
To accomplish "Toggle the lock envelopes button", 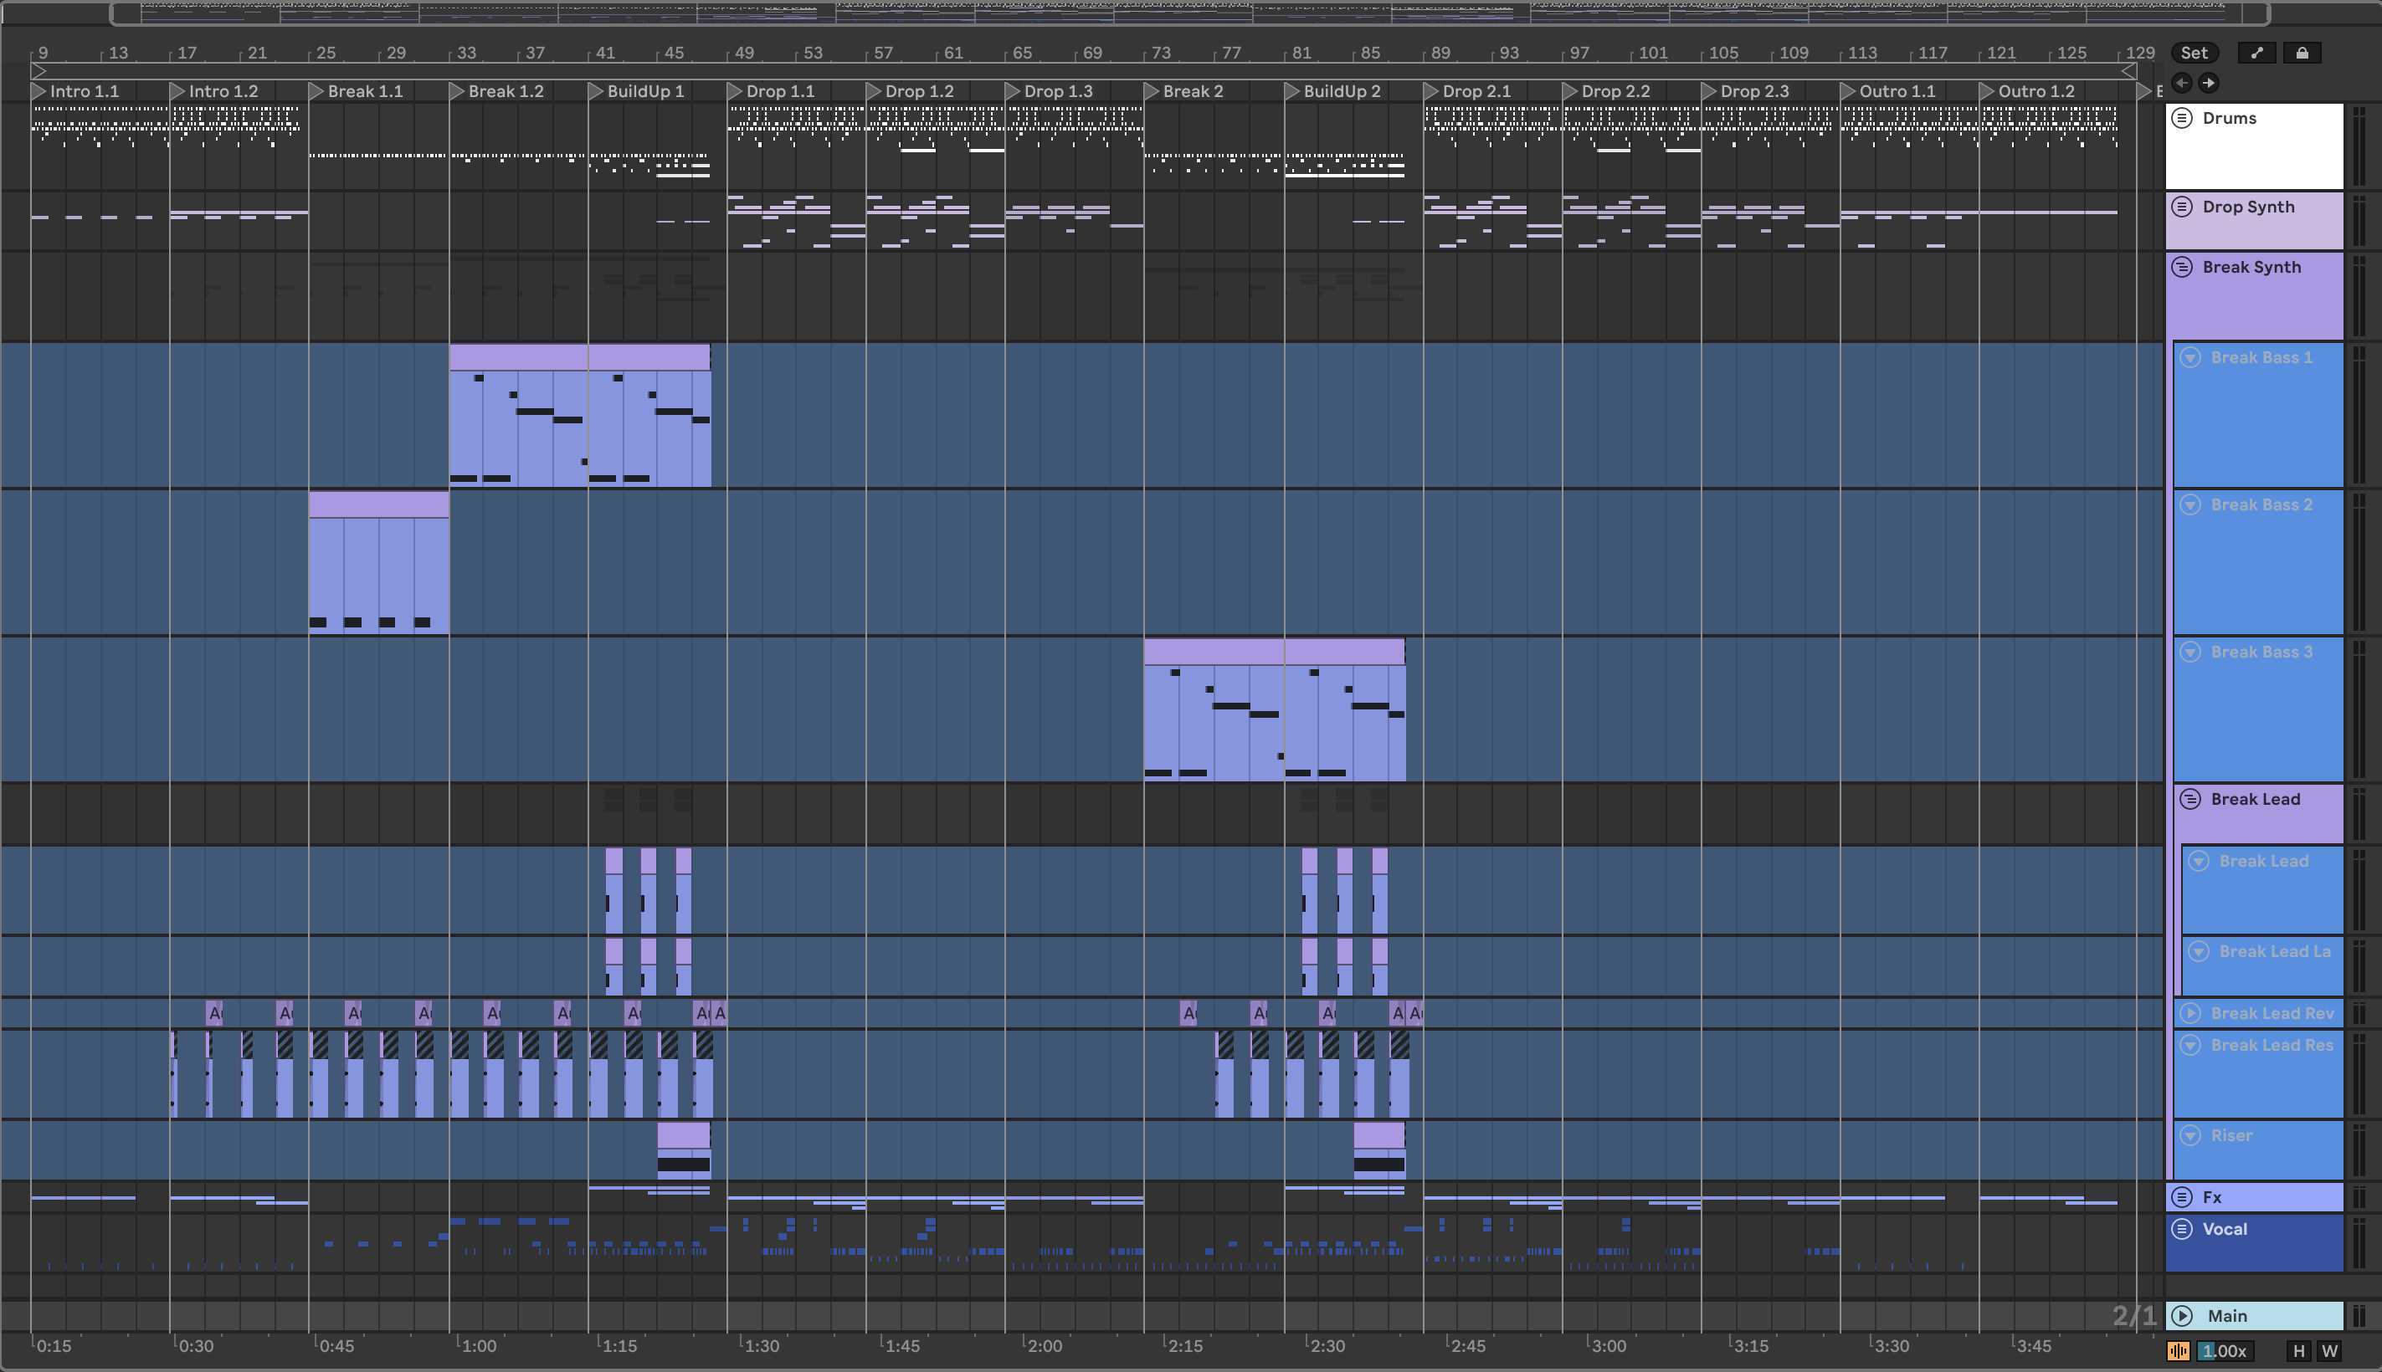I will point(2302,53).
